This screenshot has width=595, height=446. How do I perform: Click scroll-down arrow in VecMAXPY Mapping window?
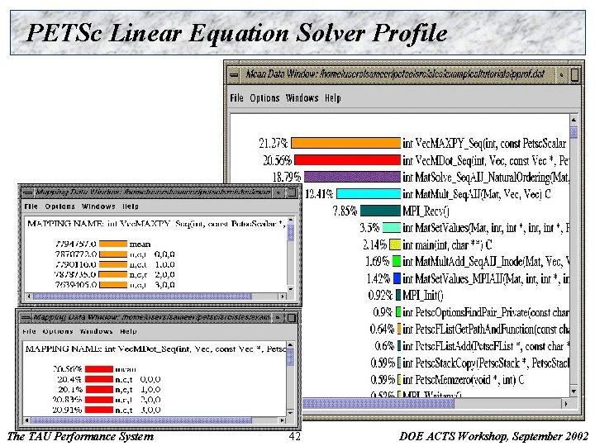pyautogui.click(x=291, y=289)
